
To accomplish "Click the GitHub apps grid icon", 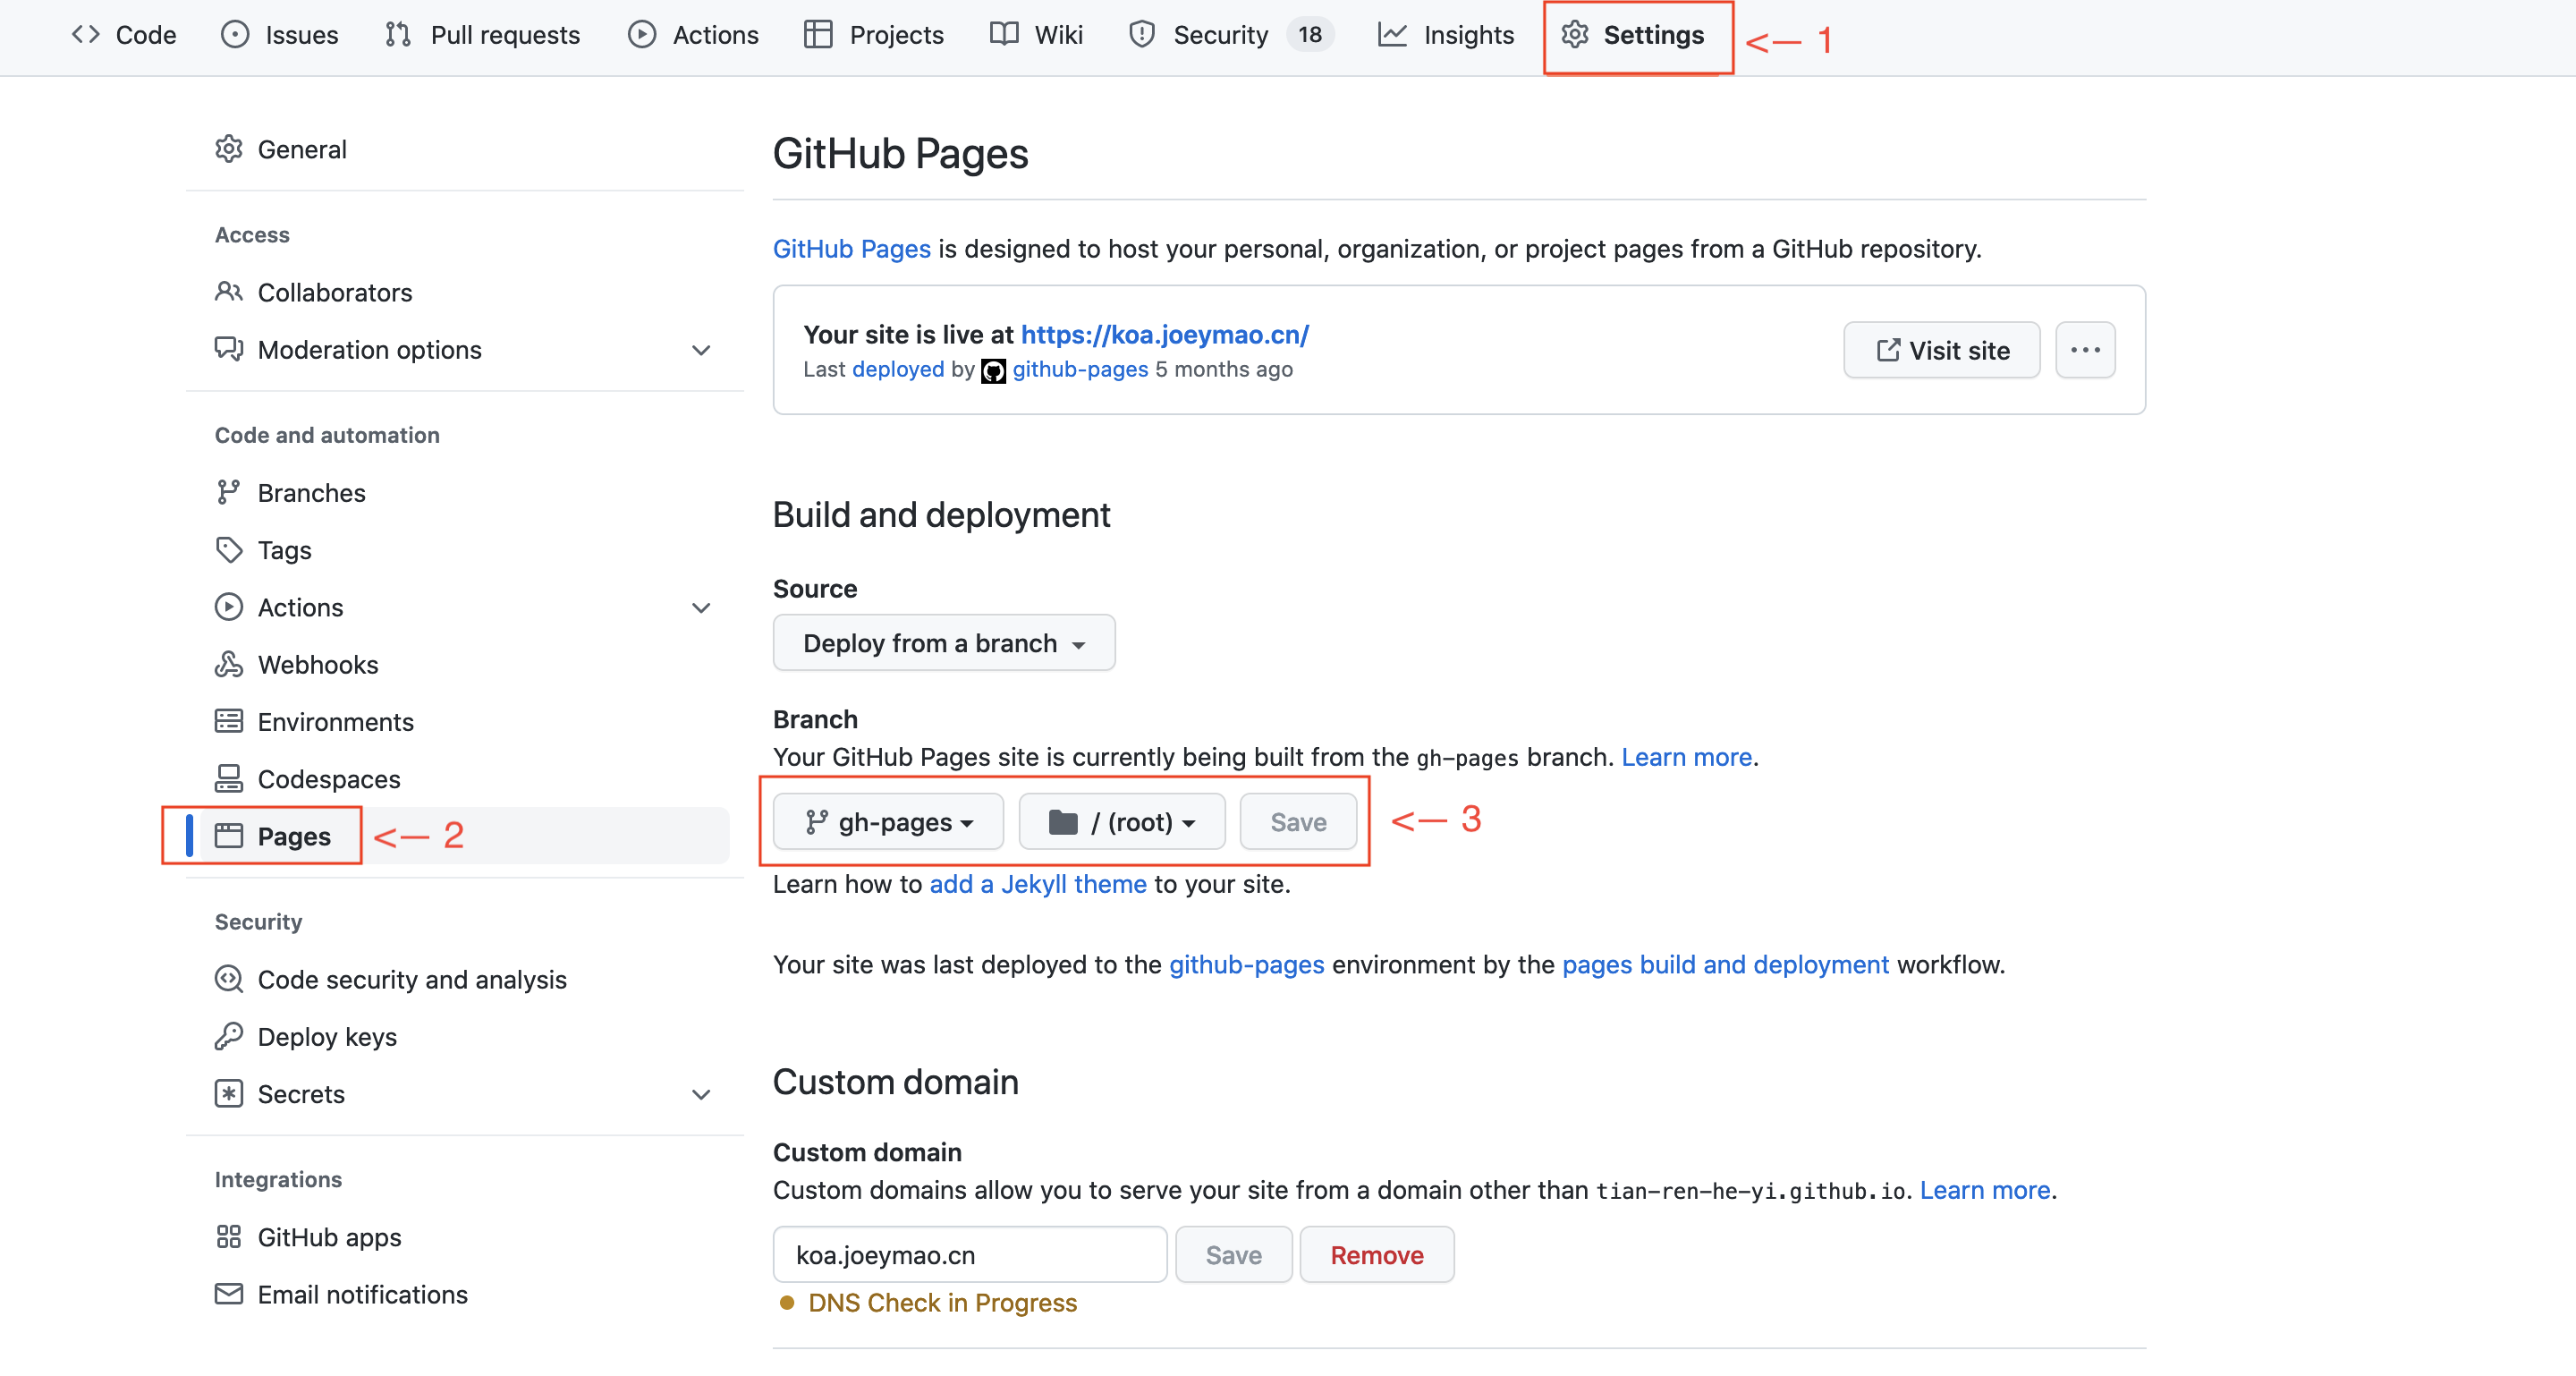I will [229, 1236].
